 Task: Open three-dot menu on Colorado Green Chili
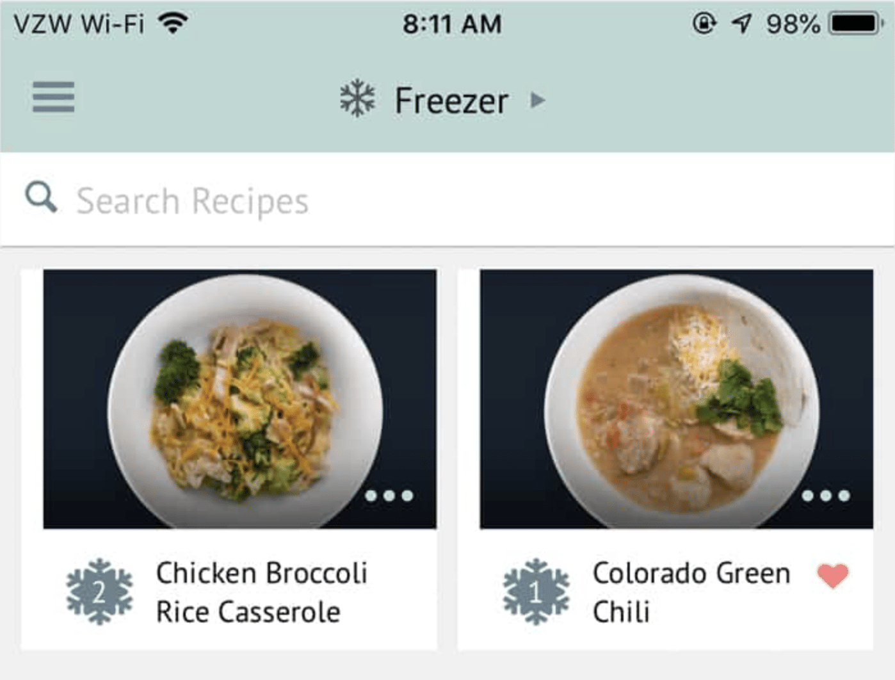pos(825,496)
